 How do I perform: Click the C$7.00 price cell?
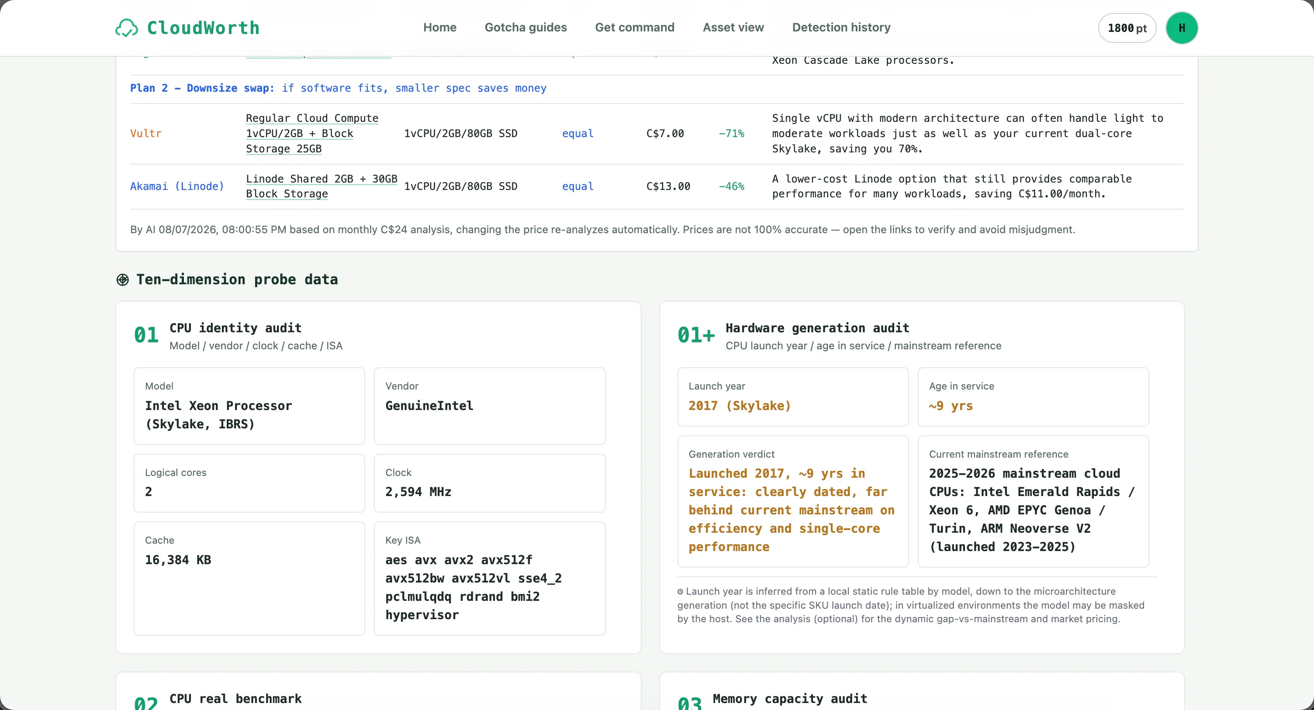click(665, 134)
